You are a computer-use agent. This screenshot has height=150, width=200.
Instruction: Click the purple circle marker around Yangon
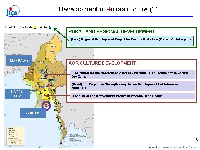pyautogui.click(x=46, y=106)
